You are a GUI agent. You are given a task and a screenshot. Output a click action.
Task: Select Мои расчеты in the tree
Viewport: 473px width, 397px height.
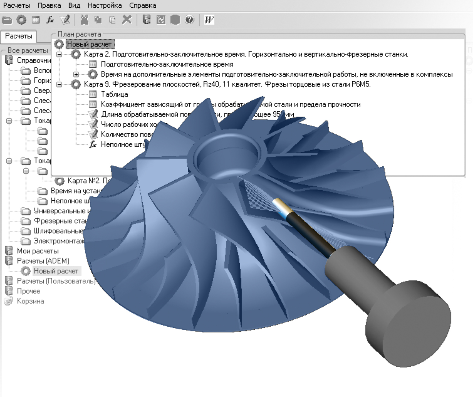(38, 251)
